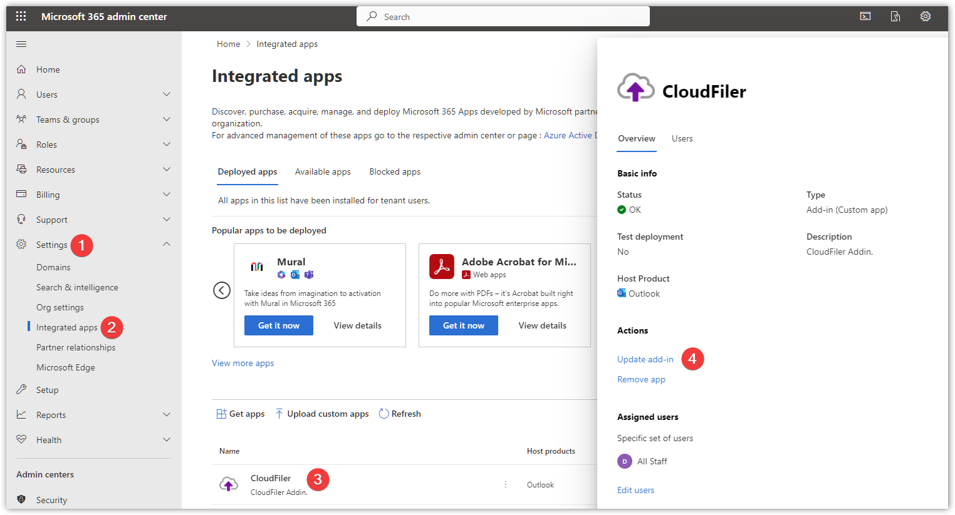
Task: Click the CloudFiler logo in details panel
Action: click(x=635, y=88)
